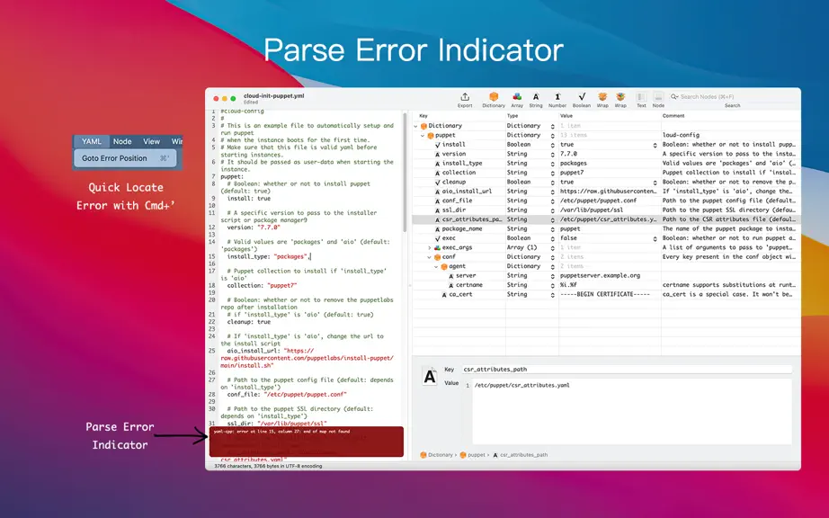Toggle the Node pane view icon
Screen dimensions: 829x518
tap(658, 97)
